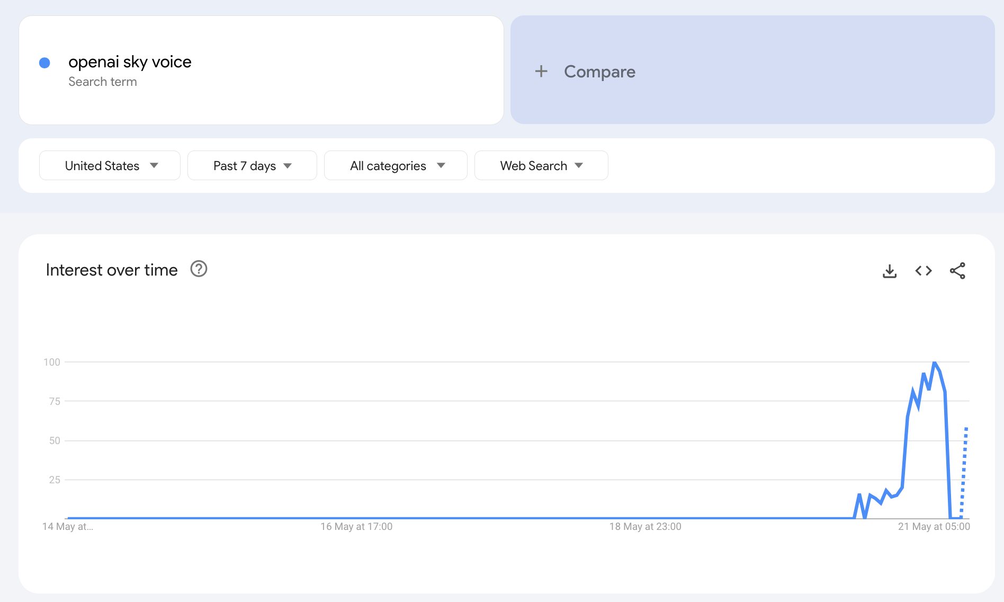Share the Interest over time chart
The width and height of the screenshot is (1004, 602).
point(958,271)
